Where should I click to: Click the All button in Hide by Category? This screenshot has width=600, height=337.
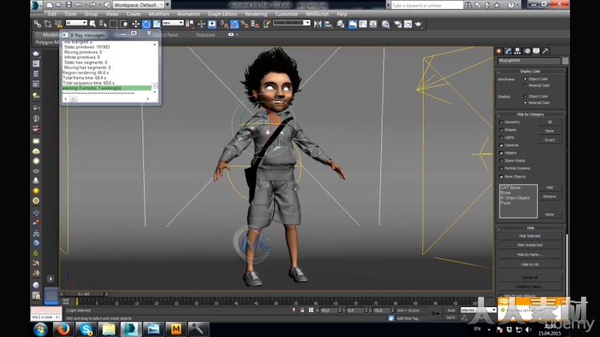[x=550, y=122]
